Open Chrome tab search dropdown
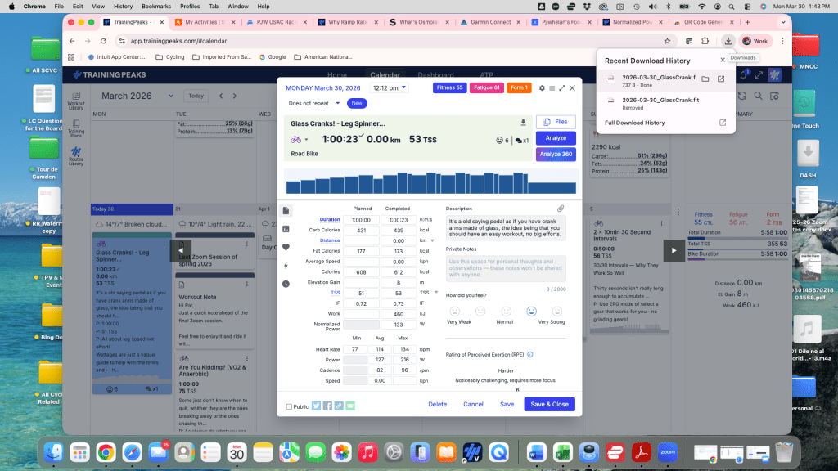Viewport: 838px width, 471px height. (783, 22)
